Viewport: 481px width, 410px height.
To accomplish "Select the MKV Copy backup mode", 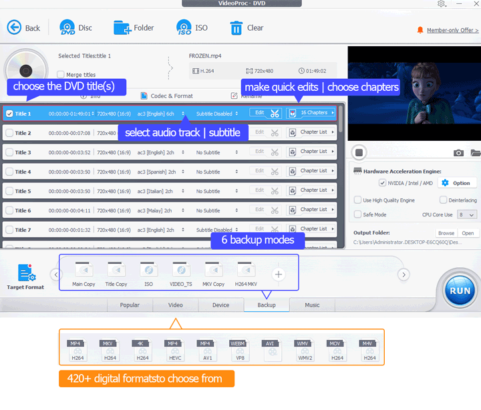I will tap(214, 274).
